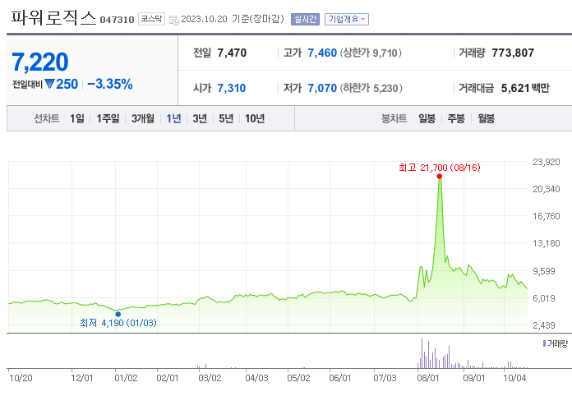The width and height of the screenshot is (572, 396).
Task: Switch to 월봉 candle chart
Action: pyautogui.click(x=487, y=118)
